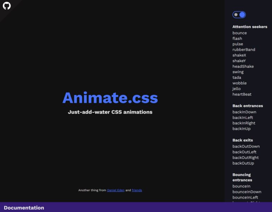Preview the backInRight animation
The width and height of the screenshot is (272, 212).
pos(244,123)
